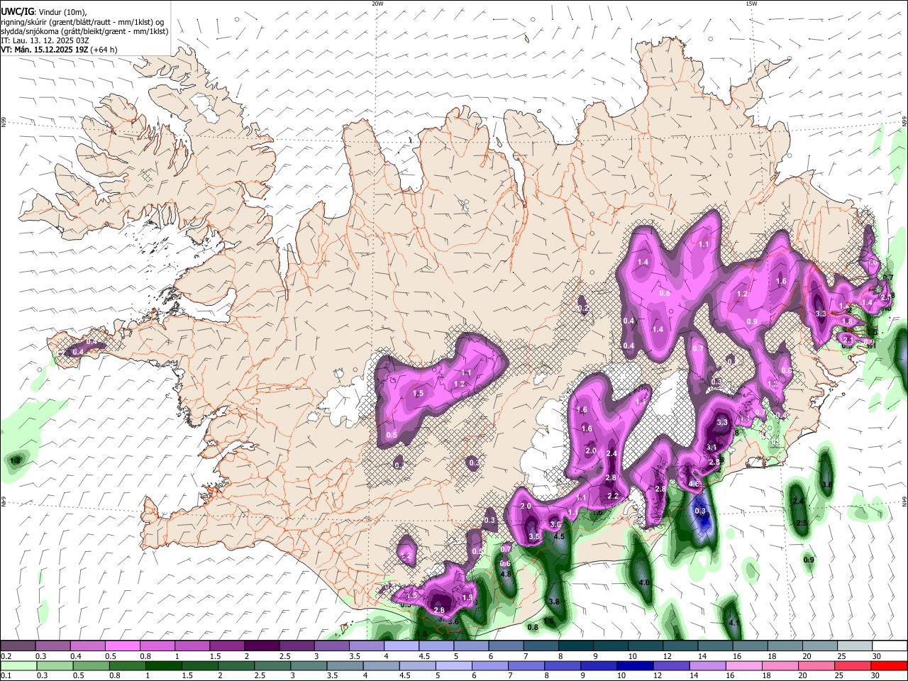Image resolution: width=908 pixels, height=681 pixels.
Task: Click the '6.4' value on the western peninsula
Action: coord(78,352)
